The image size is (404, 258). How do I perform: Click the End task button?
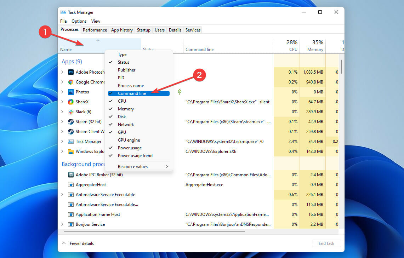[x=326, y=243]
